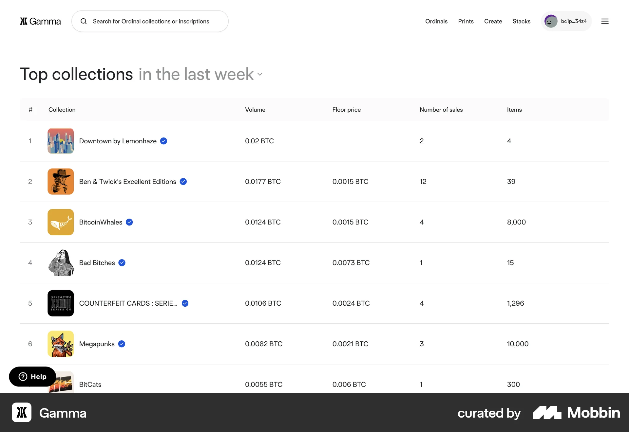Screen dimensions: 629x432
Task: Click verified badge next to BitcoinWhales
Action: 129,222
